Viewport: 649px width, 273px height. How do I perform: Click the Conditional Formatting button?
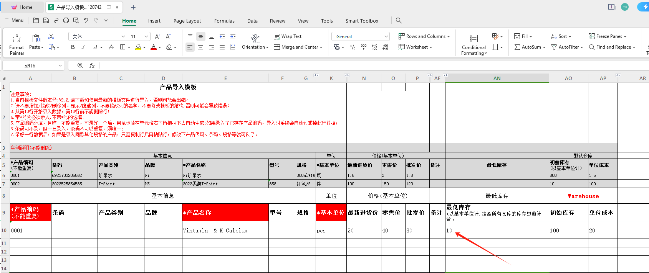click(474, 44)
